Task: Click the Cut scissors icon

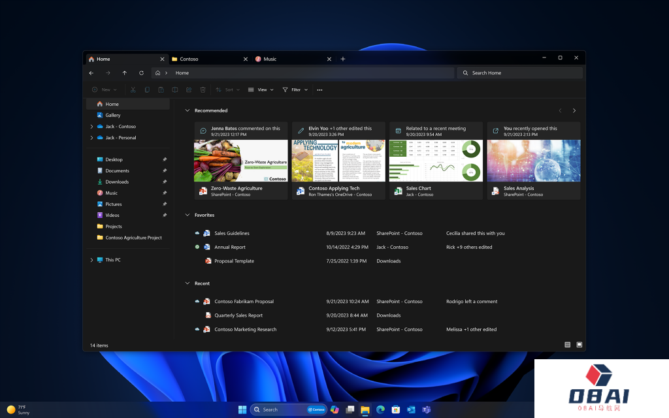Action: [133, 89]
